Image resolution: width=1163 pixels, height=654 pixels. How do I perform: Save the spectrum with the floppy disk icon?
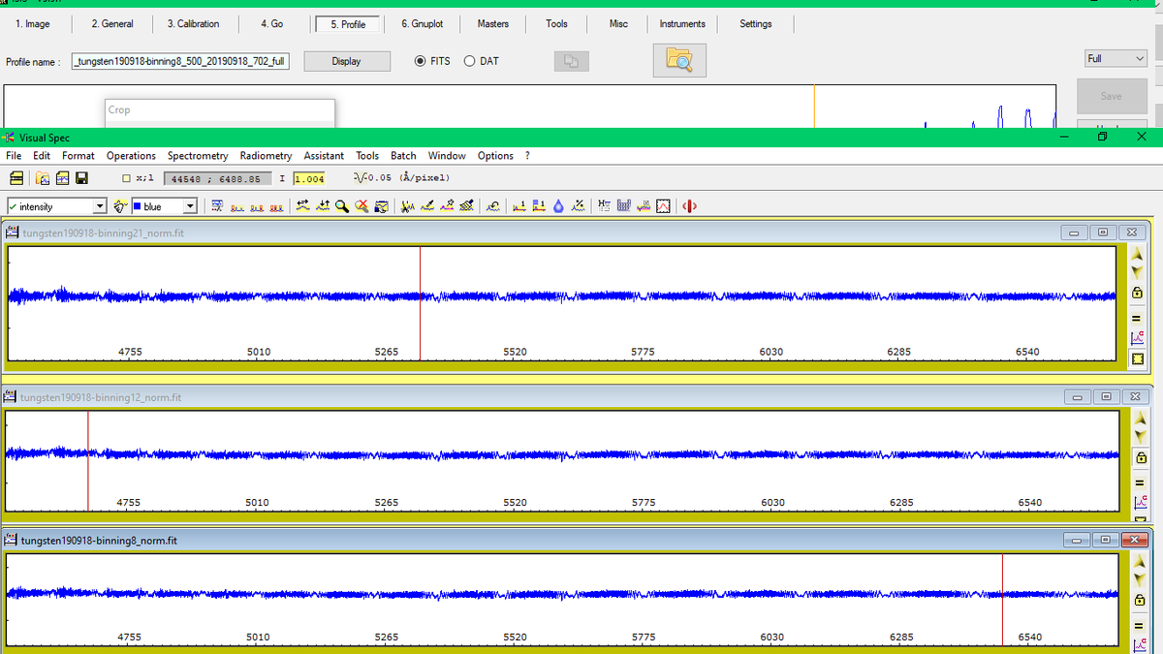tap(81, 178)
